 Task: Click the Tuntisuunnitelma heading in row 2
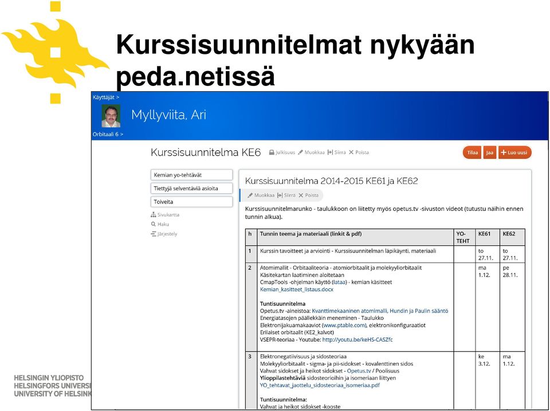click(282, 304)
